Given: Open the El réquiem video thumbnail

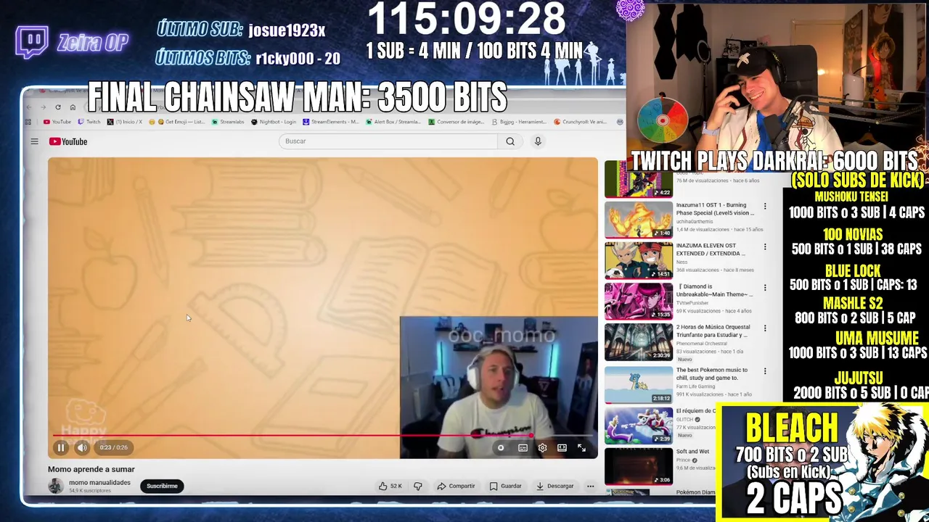Looking at the screenshot, I should pyautogui.click(x=639, y=426).
